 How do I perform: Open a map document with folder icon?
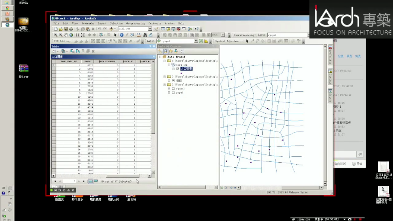pyautogui.click(x=61, y=29)
